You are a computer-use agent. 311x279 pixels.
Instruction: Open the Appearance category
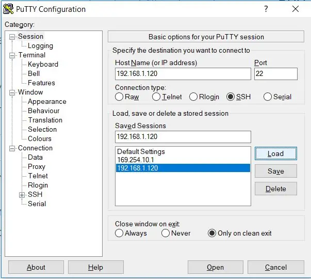coord(47,102)
